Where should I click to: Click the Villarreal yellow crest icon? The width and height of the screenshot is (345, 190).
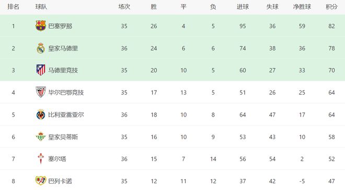pyautogui.click(x=41, y=115)
